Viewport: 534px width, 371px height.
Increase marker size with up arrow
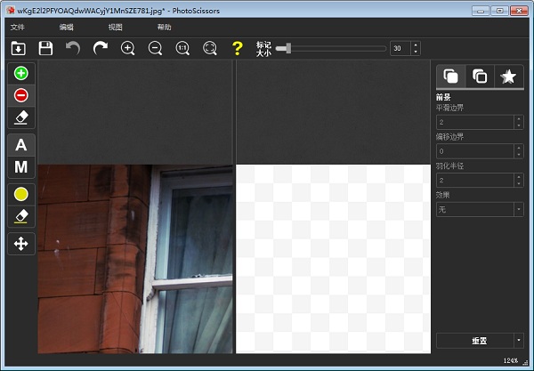[x=416, y=44]
